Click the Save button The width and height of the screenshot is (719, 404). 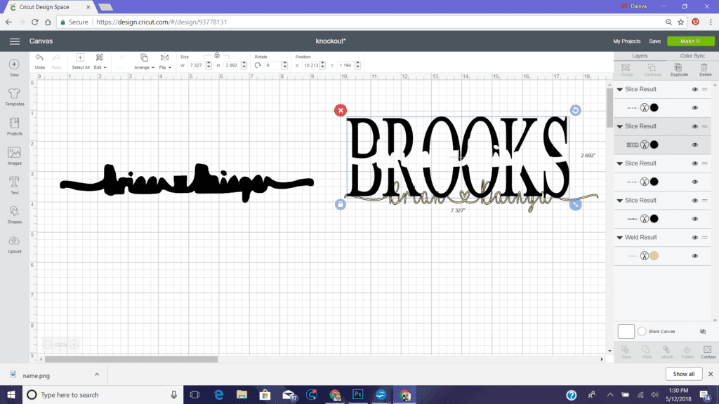(x=654, y=41)
